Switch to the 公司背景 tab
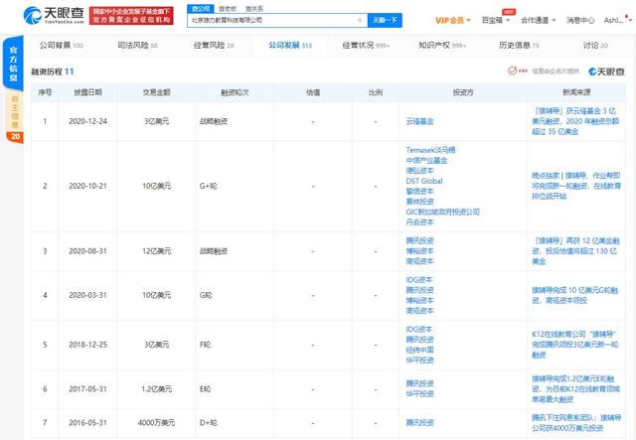This screenshot has height=440, width=636. point(62,46)
